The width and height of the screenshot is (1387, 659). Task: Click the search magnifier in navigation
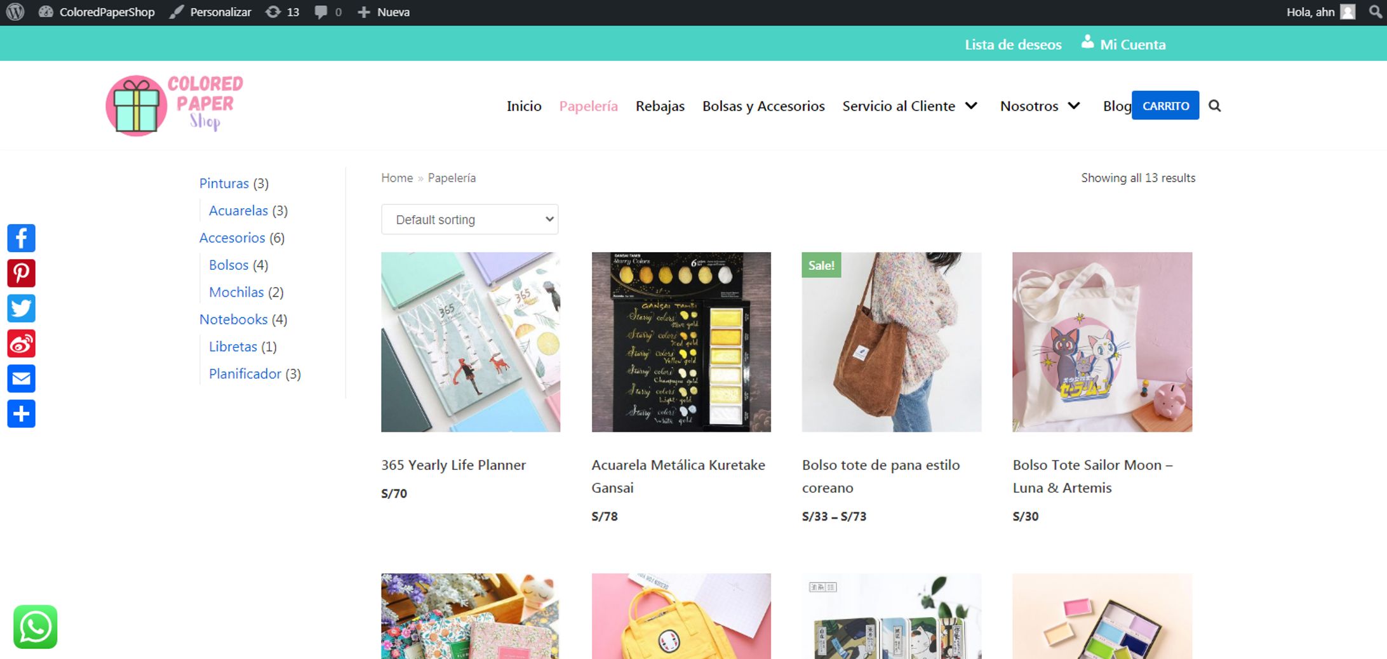point(1214,106)
